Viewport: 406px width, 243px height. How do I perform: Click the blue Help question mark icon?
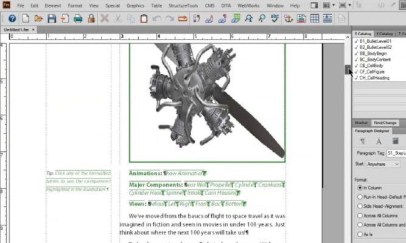pos(12,18)
